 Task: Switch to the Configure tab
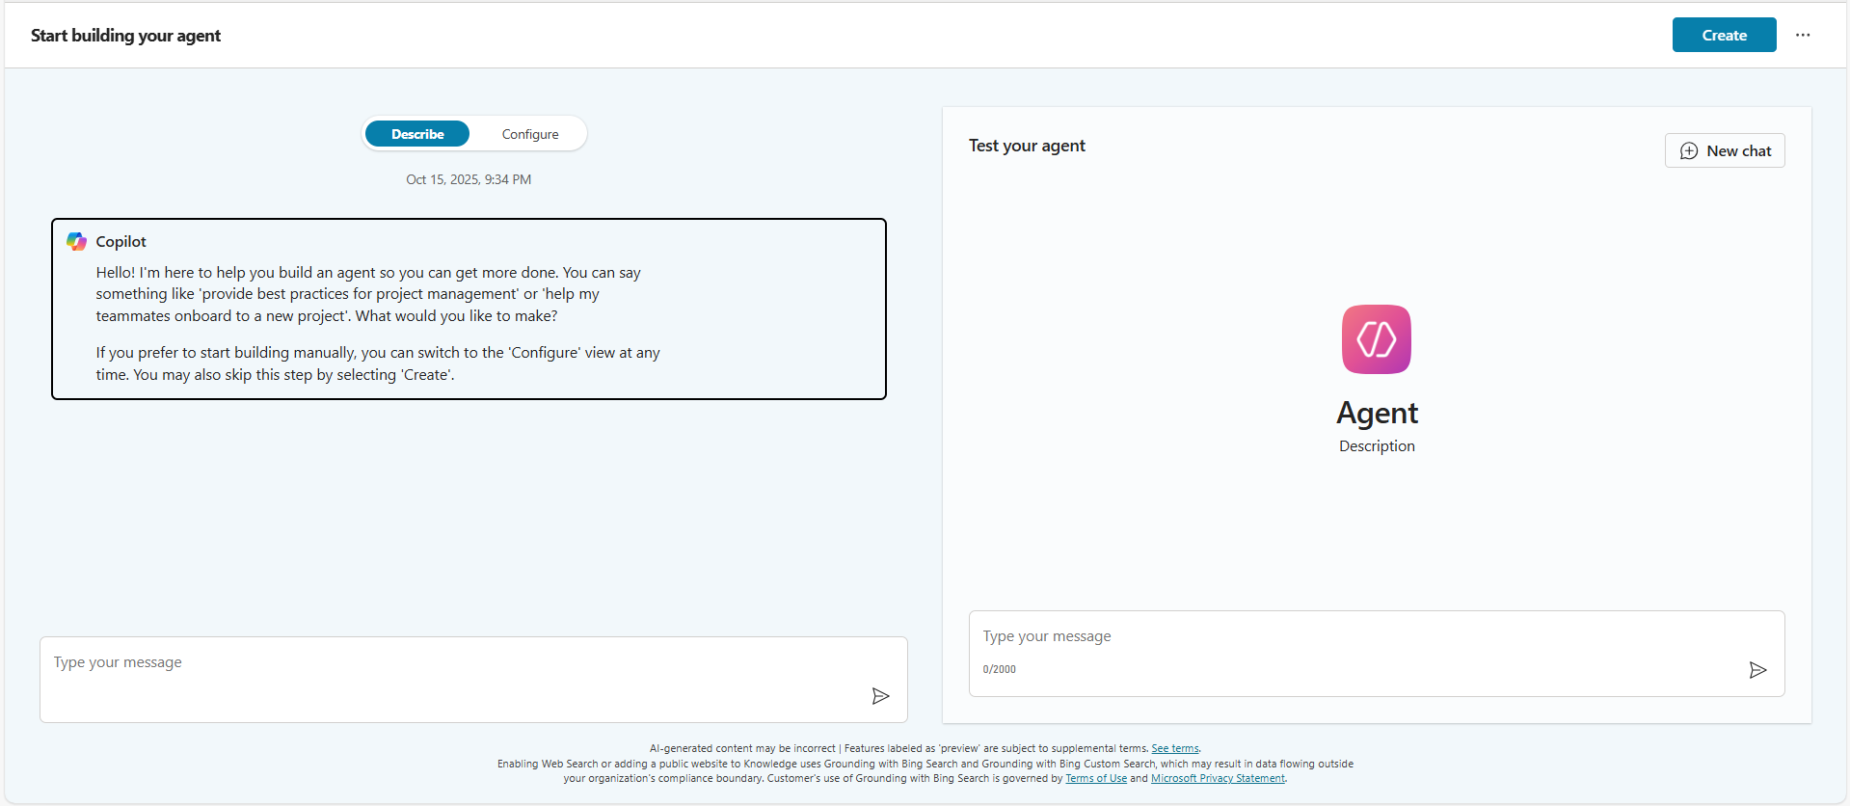(x=529, y=134)
